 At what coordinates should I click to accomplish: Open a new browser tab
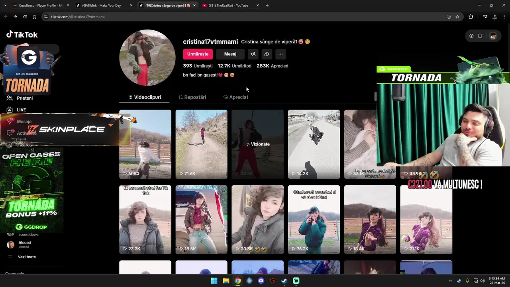pos(267,6)
